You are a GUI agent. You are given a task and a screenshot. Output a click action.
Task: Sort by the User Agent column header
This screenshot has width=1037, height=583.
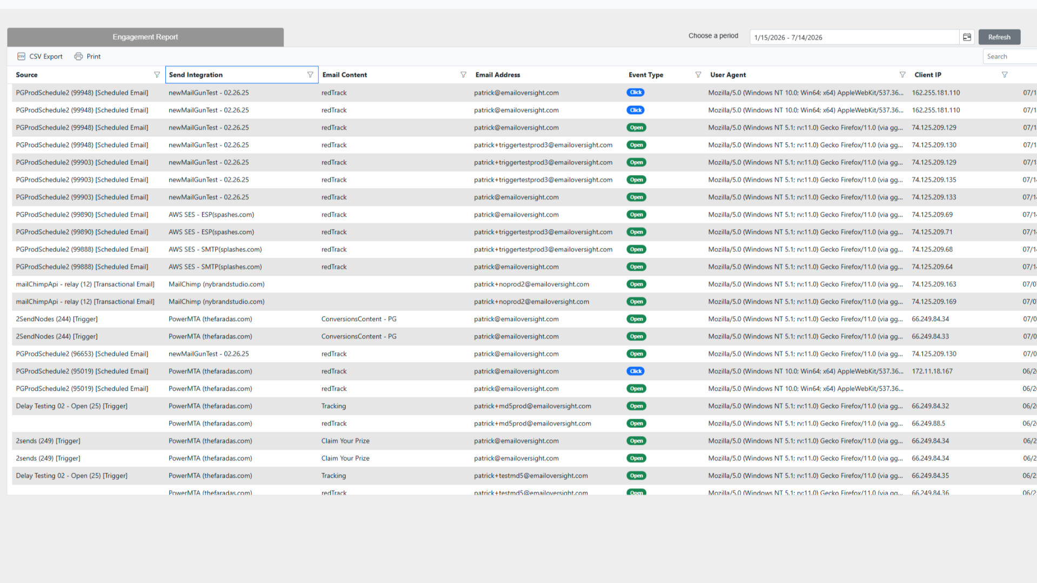pos(728,75)
